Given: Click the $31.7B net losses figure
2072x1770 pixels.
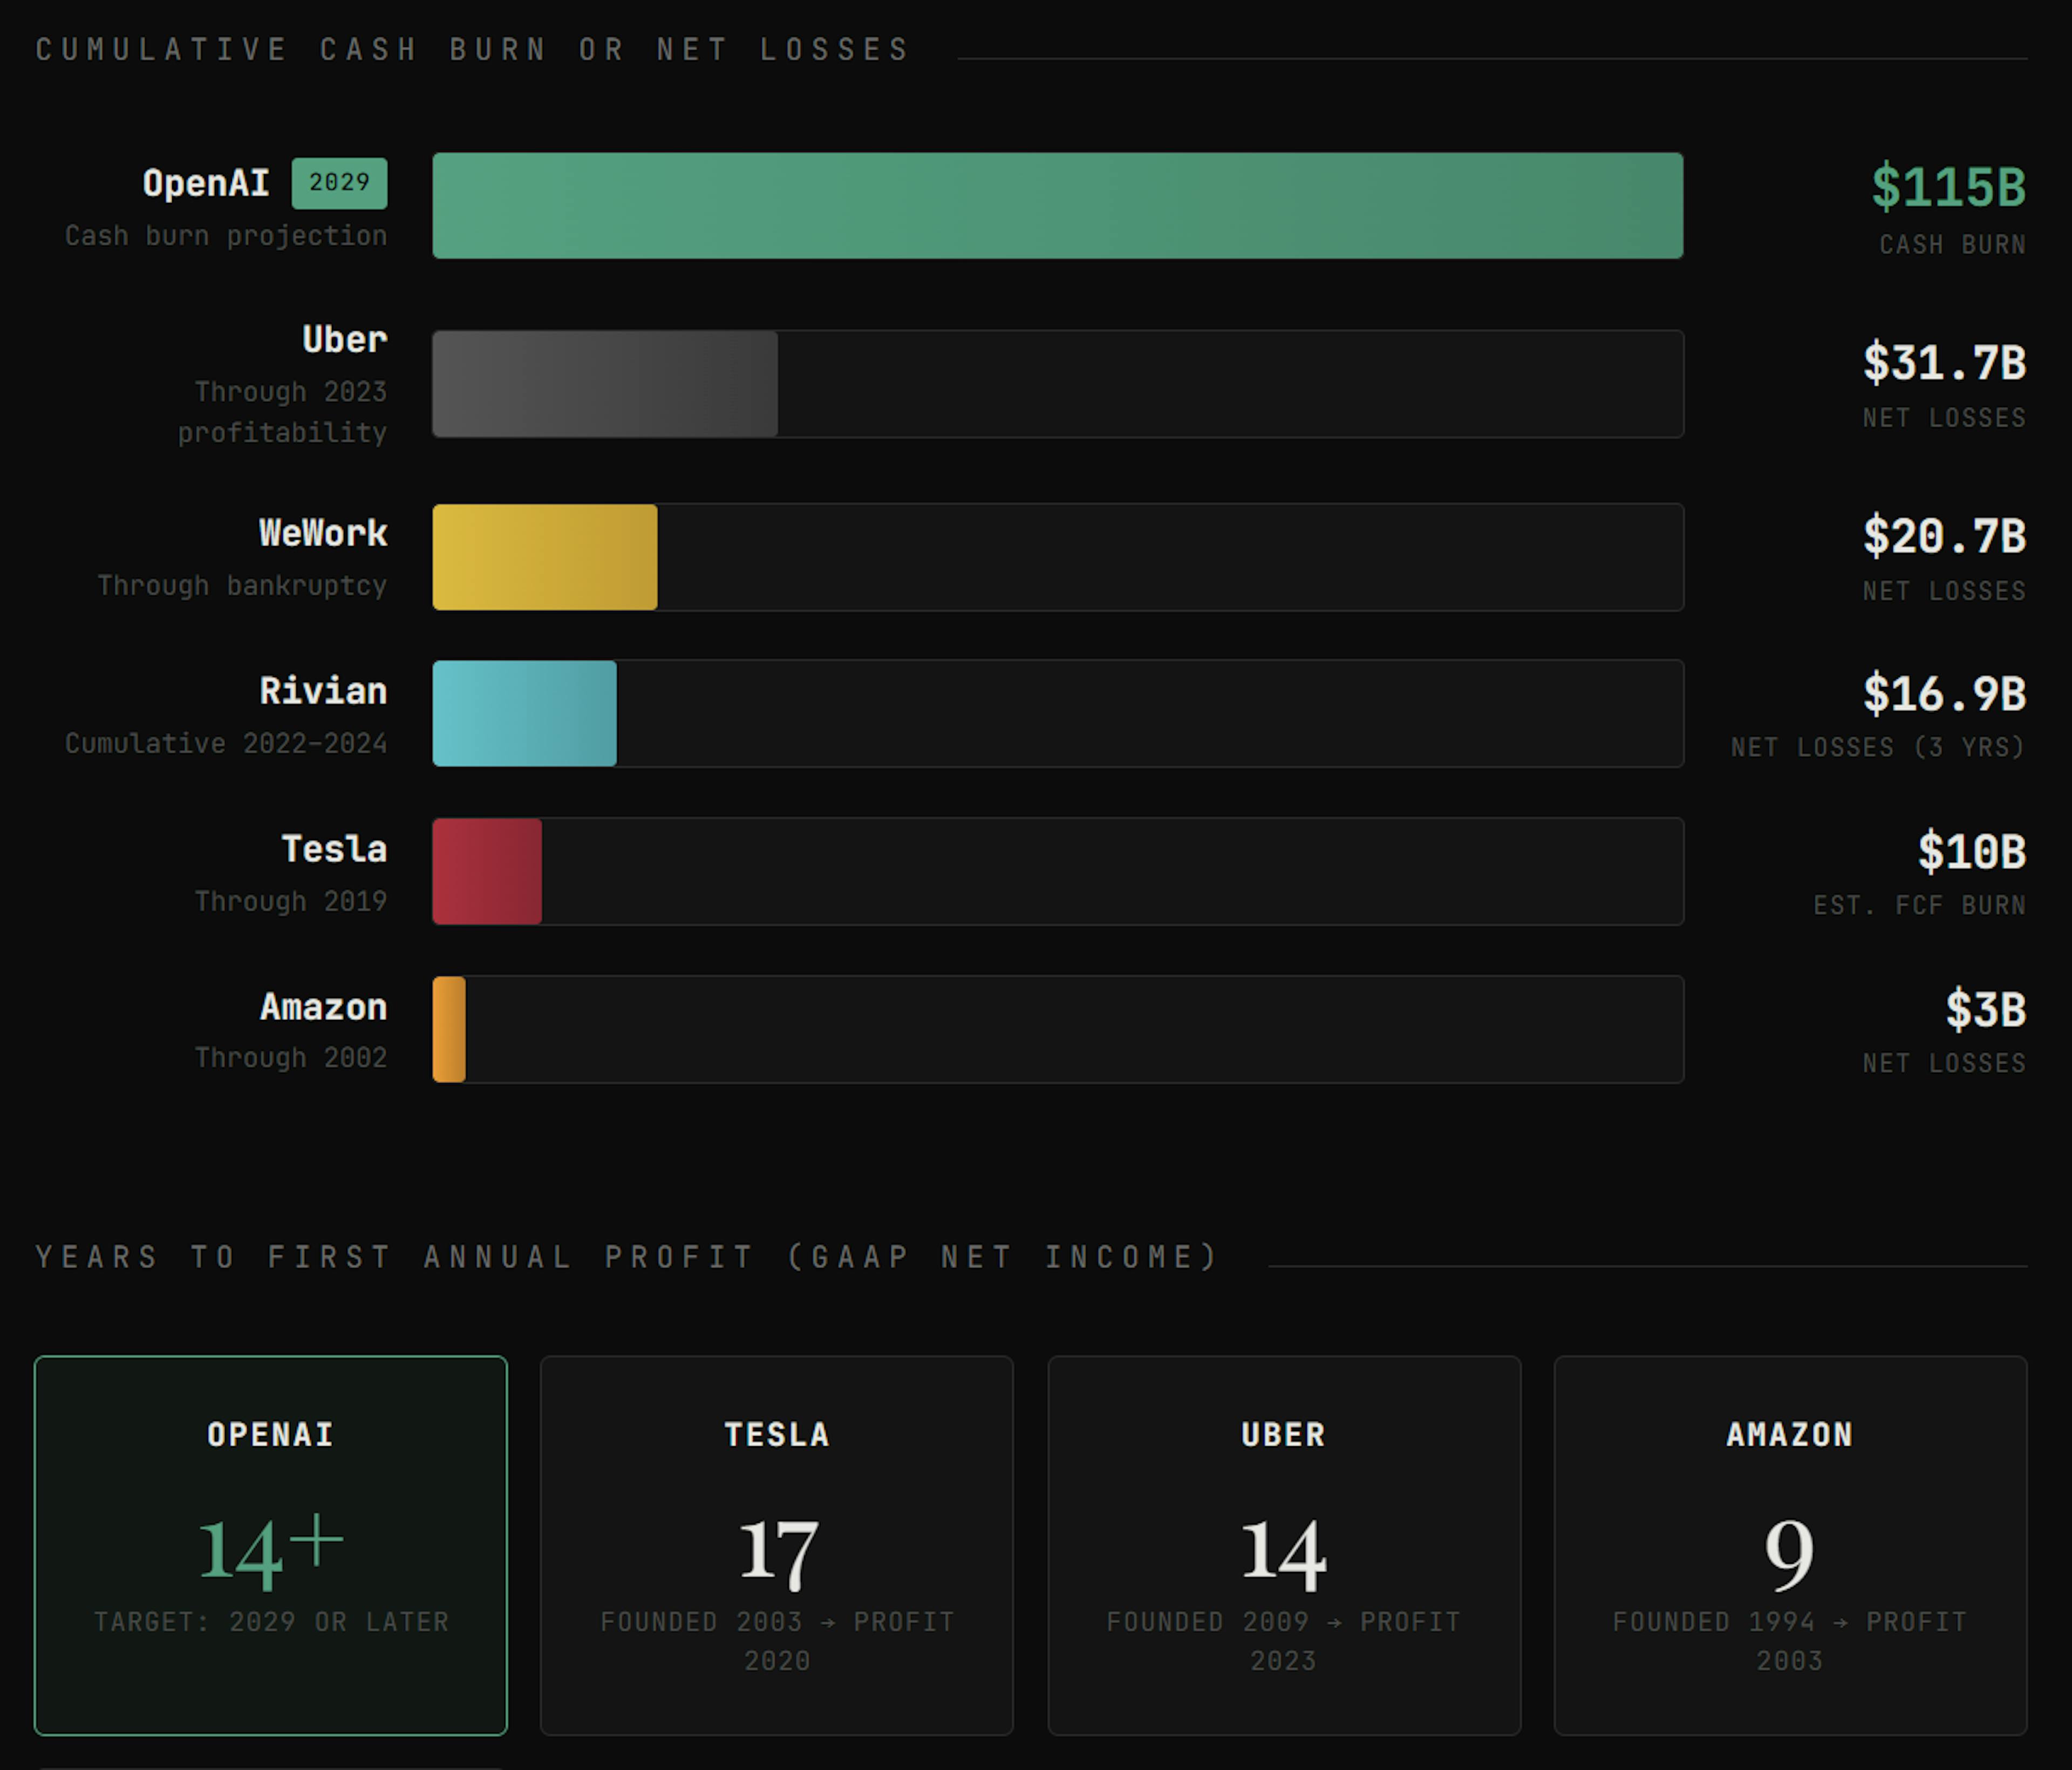Looking at the screenshot, I should point(1943,363).
